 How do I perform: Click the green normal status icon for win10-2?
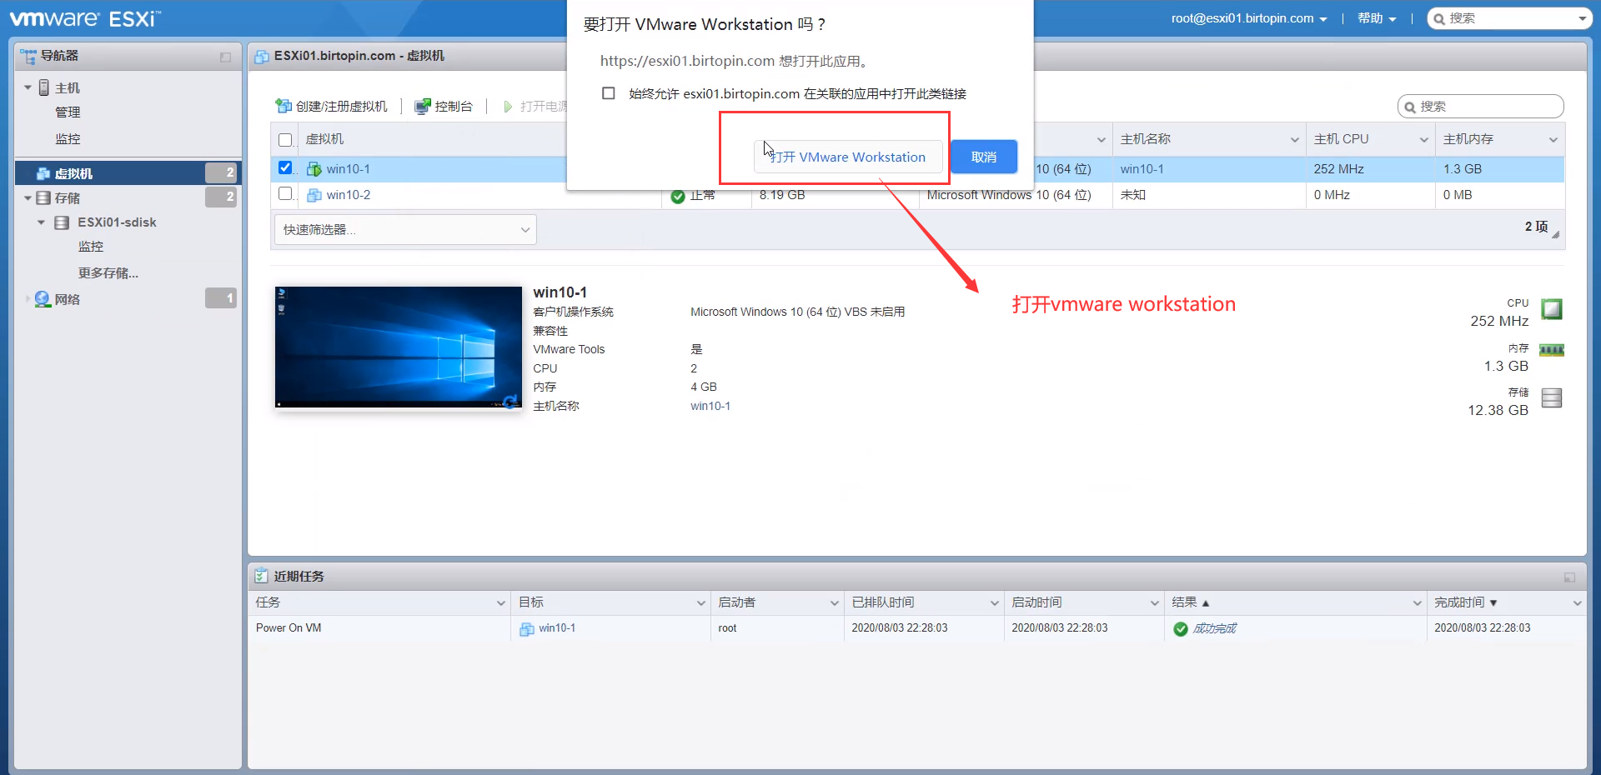click(x=678, y=197)
